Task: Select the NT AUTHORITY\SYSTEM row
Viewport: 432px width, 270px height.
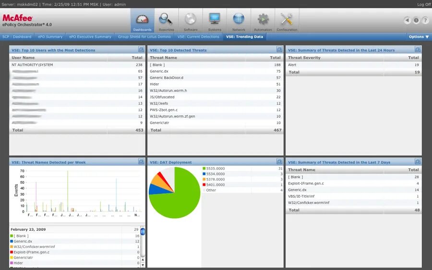Action: click(x=77, y=65)
